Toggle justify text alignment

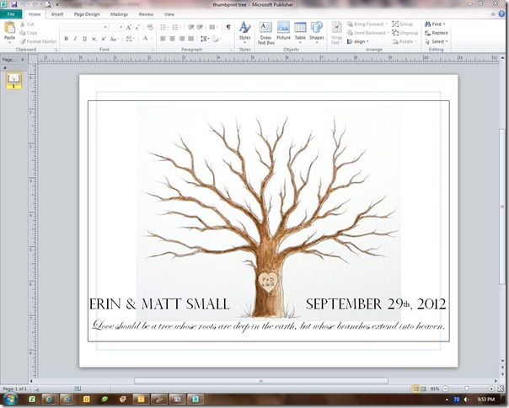(190, 39)
